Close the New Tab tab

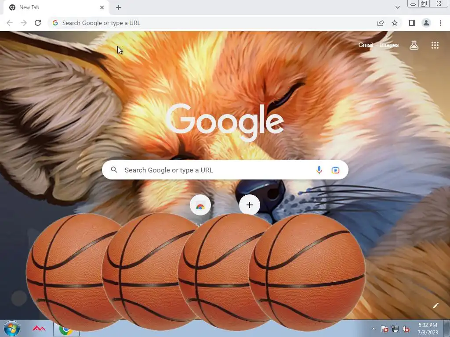pyautogui.click(x=102, y=7)
